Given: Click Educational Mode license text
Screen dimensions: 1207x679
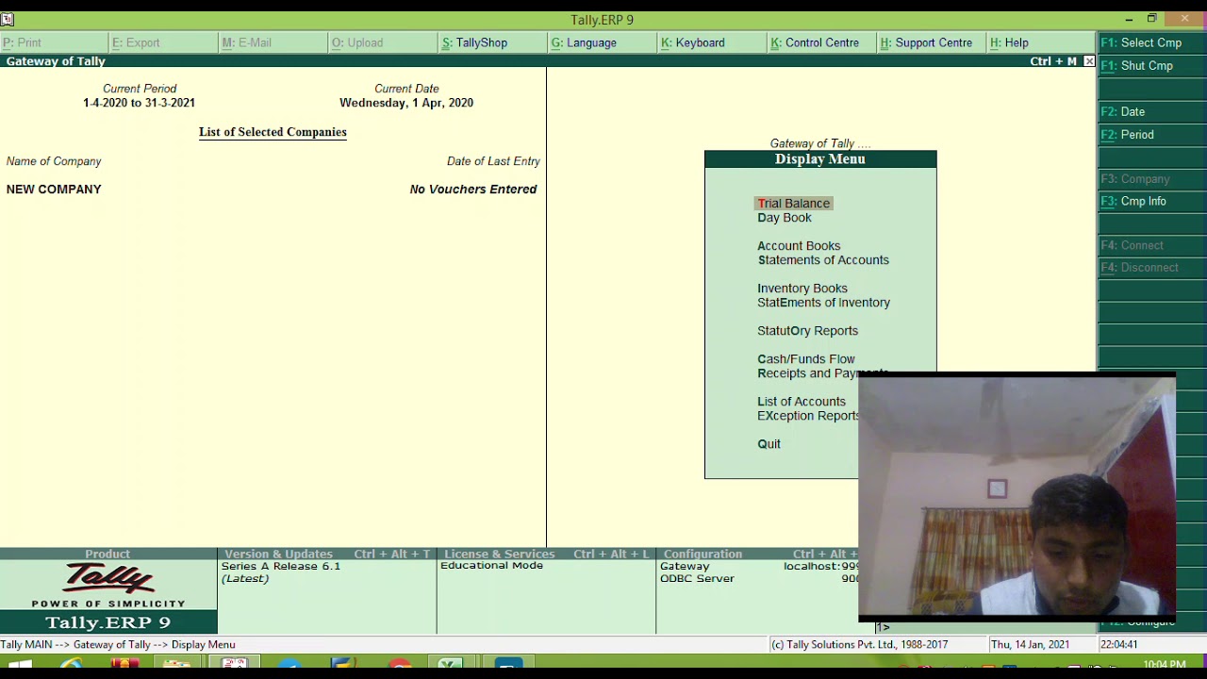Looking at the screenshot, I should click(x=491, y=566).
